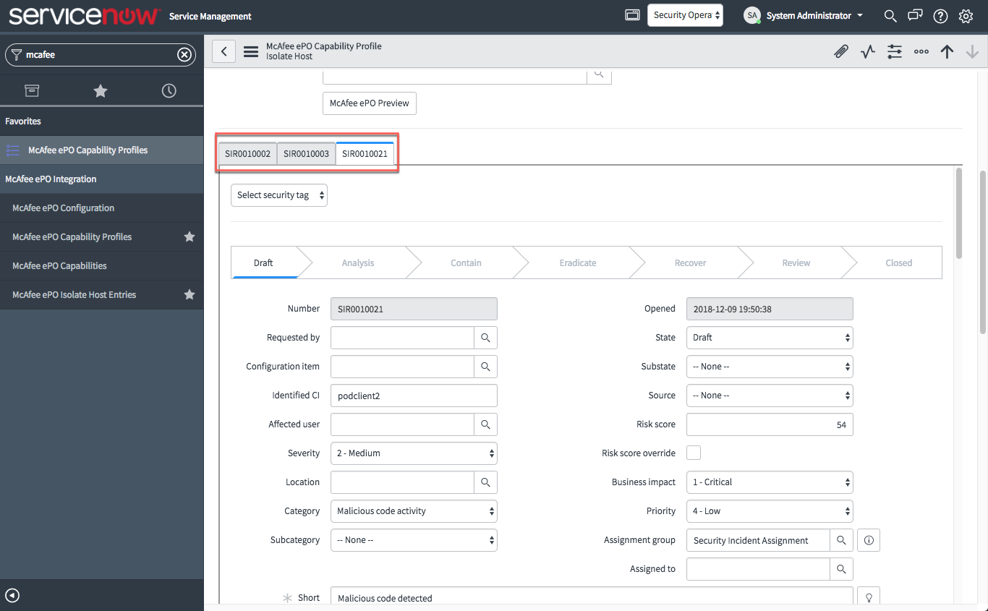Select the Eradicate stage in process flow
This screenshot has height=611, width=988.
(x=578, y=263)
